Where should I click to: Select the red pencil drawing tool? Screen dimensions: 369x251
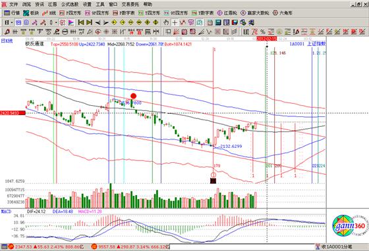pos(7,32)
